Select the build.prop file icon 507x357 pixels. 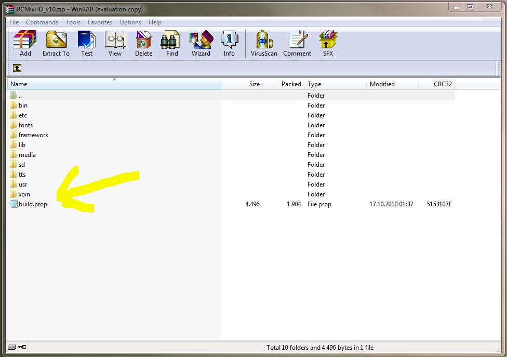pyautogui.click(x=14, y=204)
